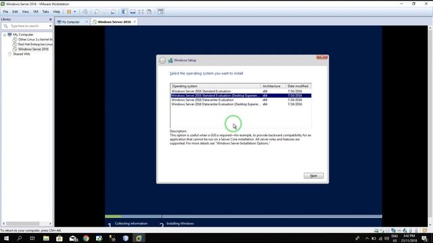Open File Explorer from the taskbar
Image resolution: width=433 pixels, height=243 pixels.
tap(46, 238)
